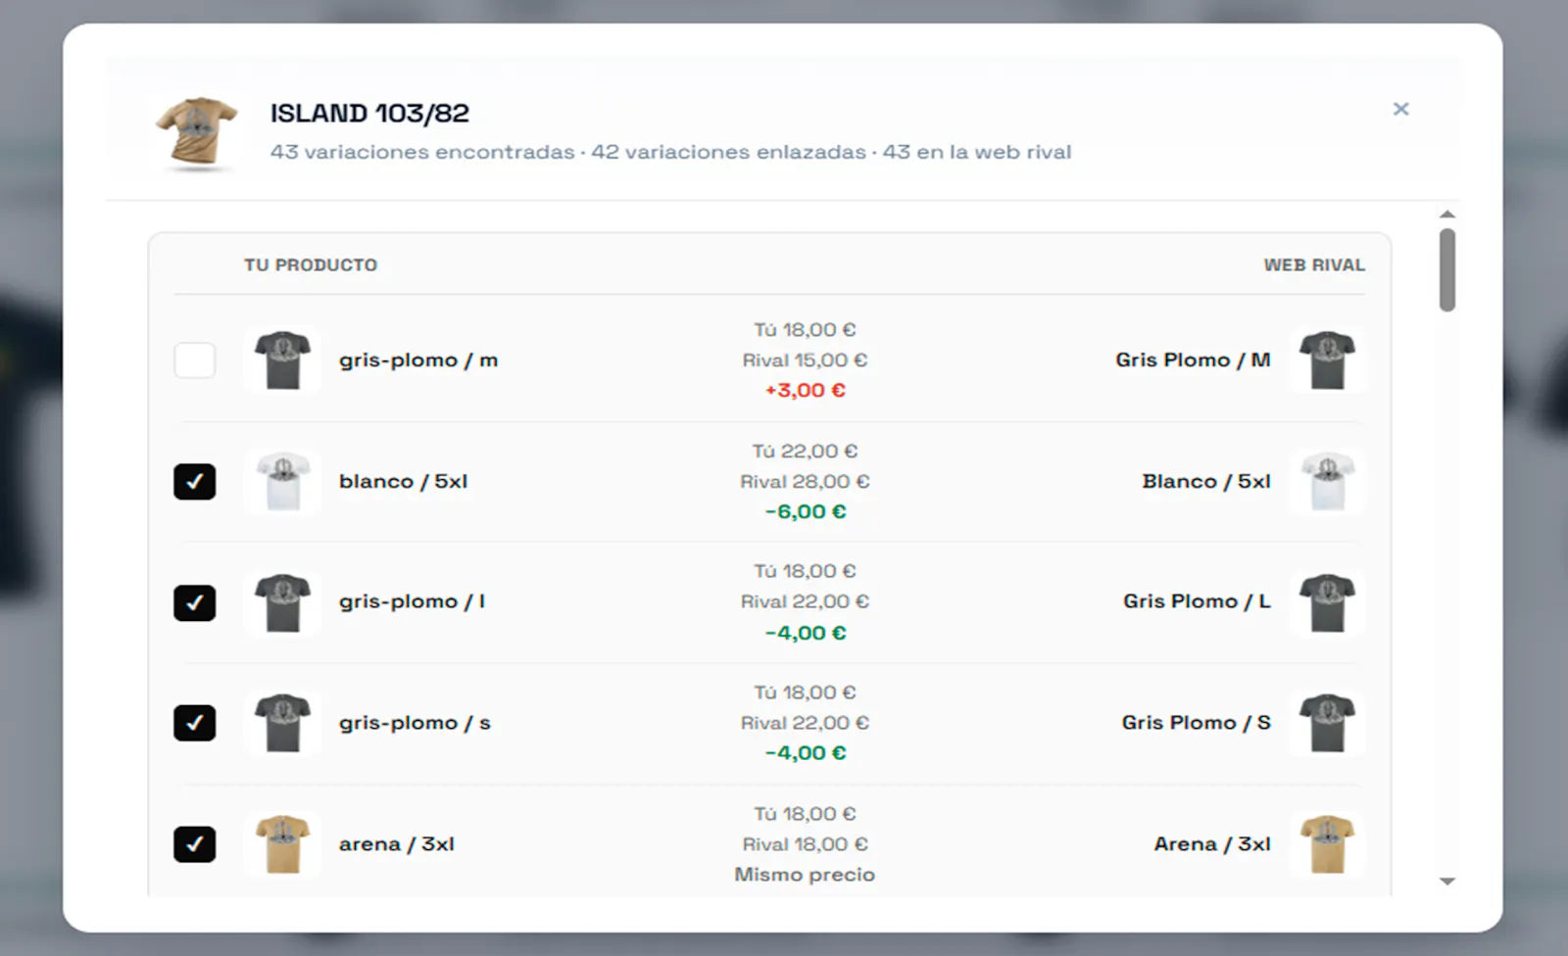The image size is (1568, 956).
Task: Click the 'ISLAND 103/82' title
Action: click(369, 114)
